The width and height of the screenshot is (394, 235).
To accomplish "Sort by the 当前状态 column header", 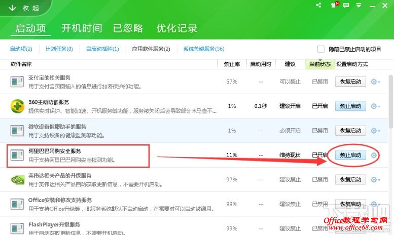I will [319, 64].
